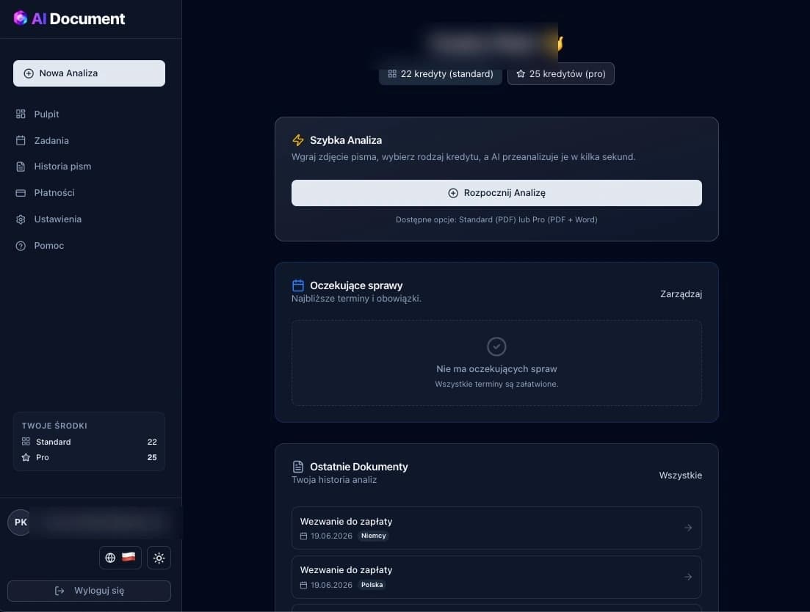The width and height of the screenshot is (810, 612).
Task: Click the checkmark circle in empty tasks area
Action: tap(496, 346)
